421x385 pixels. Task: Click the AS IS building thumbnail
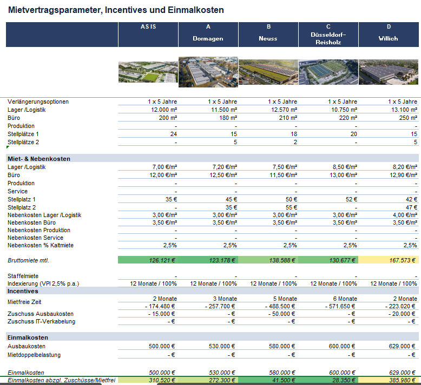[x=148, y=72]
